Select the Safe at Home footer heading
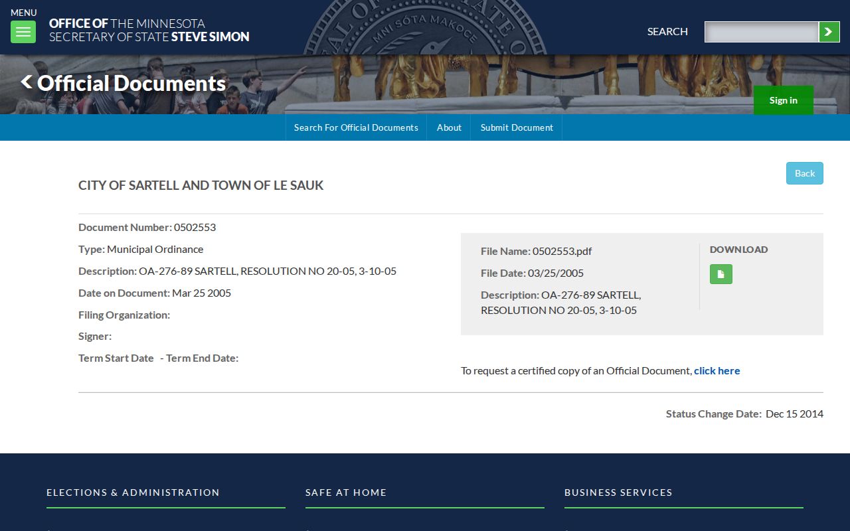The height and width of the screenshot is (531, 850). pyautogui.click(x=346, y=493)
